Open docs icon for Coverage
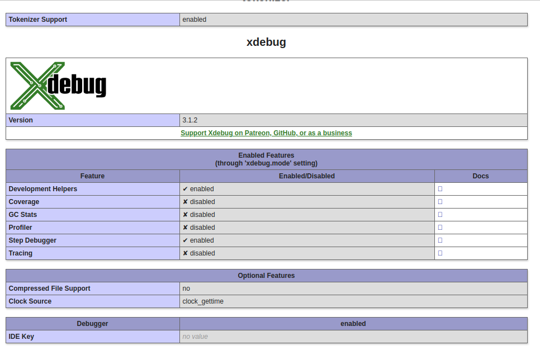The image size is (540, 350). (440, 201)
